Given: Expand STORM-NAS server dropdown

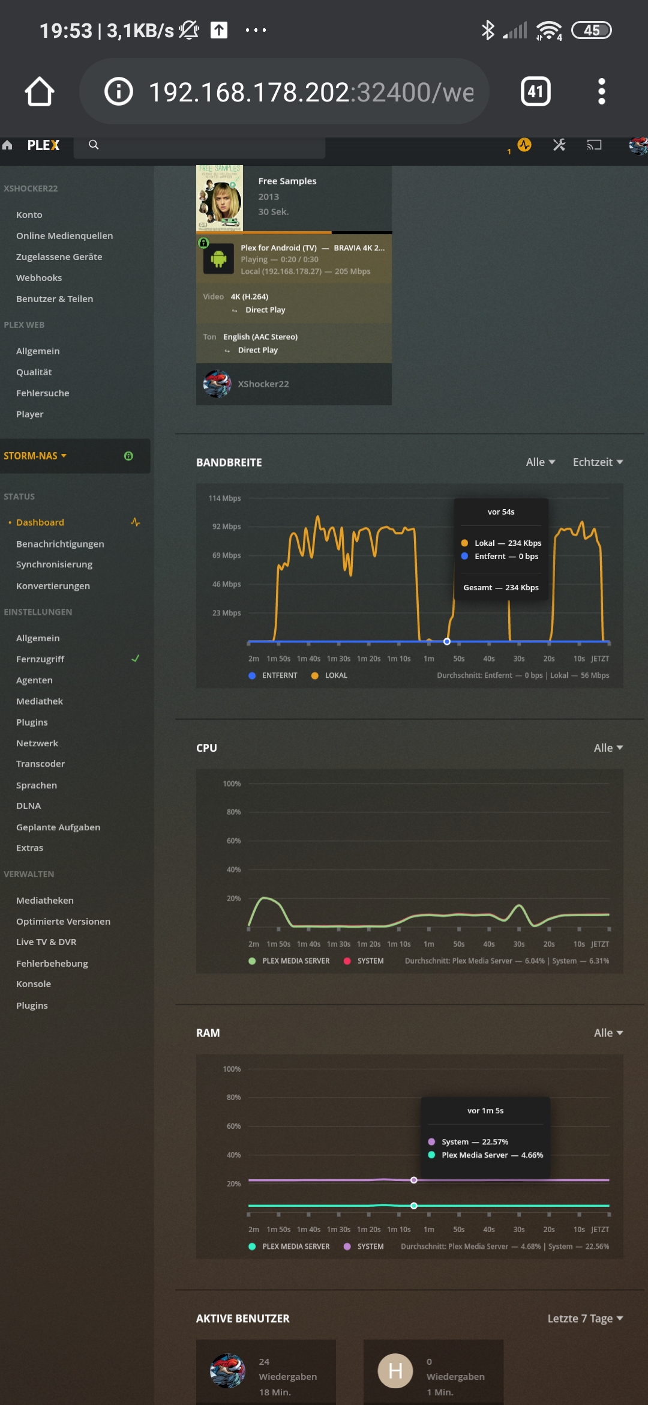Looking at the screenshot, I should [35, 456].
